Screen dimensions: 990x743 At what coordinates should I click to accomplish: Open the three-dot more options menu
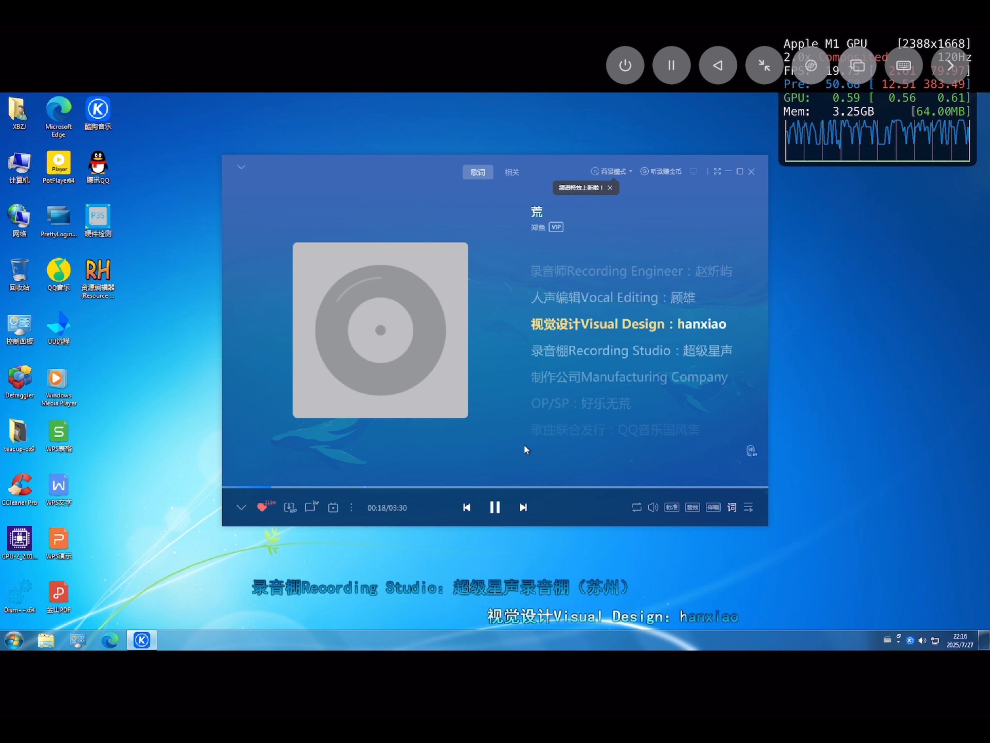click(x=351, y=507)
